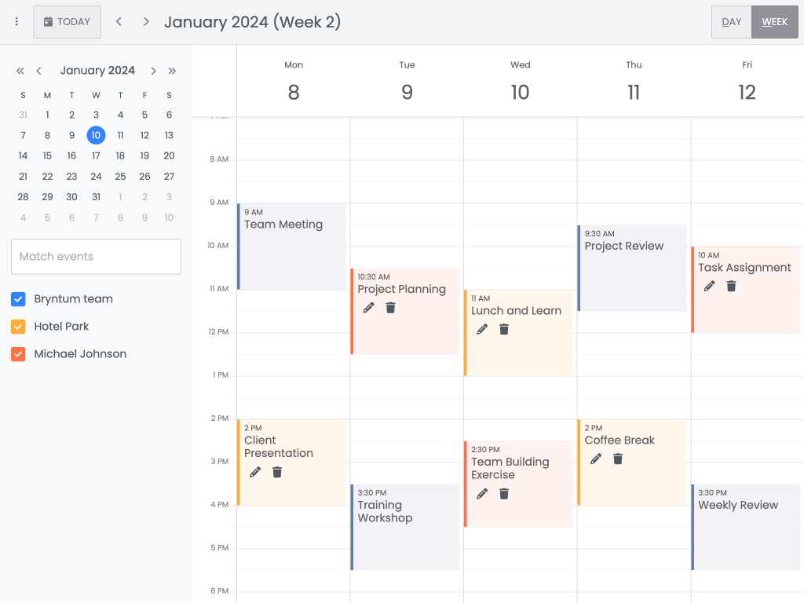The height and width of the screenshot is (603, 804).
Task: Select Tuesday 9 column header
Action: (407, 82)
